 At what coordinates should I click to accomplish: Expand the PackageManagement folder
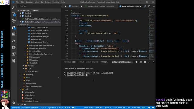point(38,48)
